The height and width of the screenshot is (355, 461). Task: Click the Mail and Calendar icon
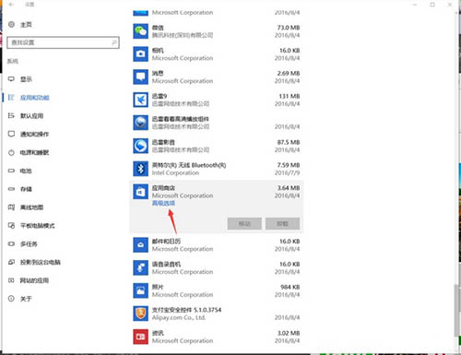click(140, 245)
